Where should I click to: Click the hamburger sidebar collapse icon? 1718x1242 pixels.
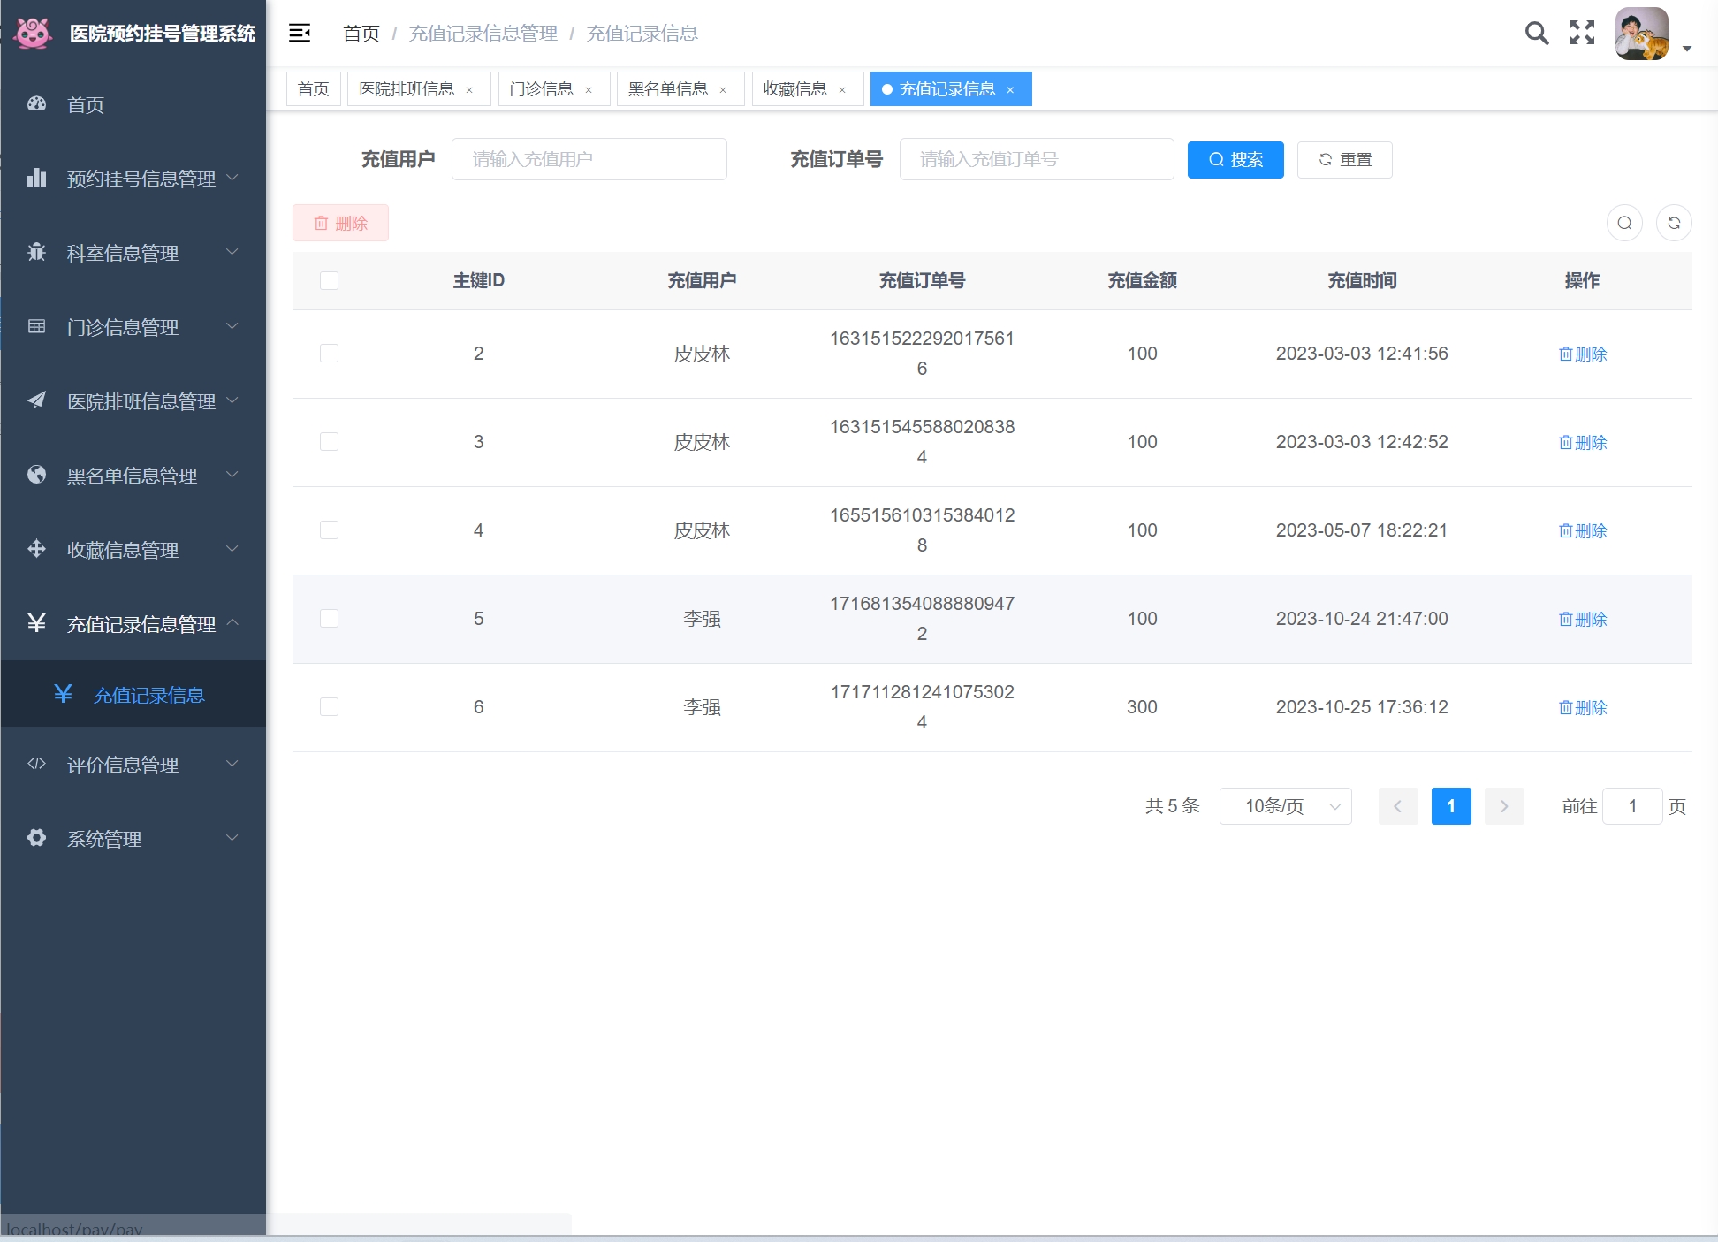pos(300,34)
